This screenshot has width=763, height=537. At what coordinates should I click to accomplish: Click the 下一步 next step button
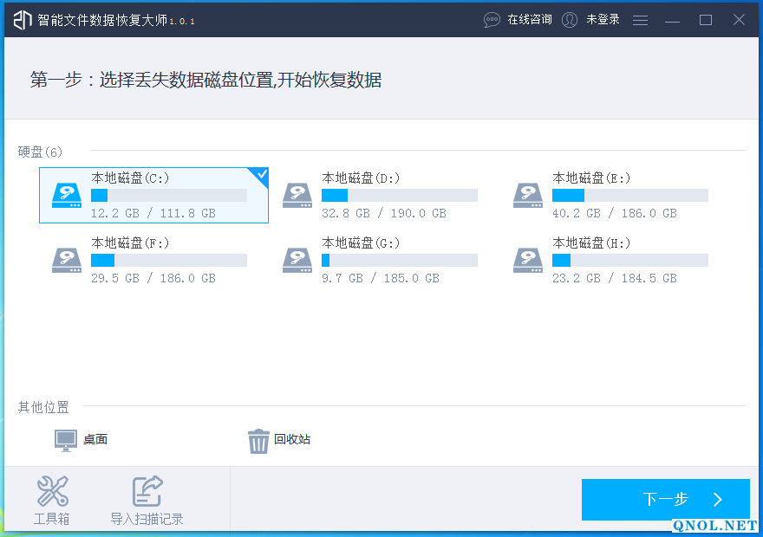665,499
